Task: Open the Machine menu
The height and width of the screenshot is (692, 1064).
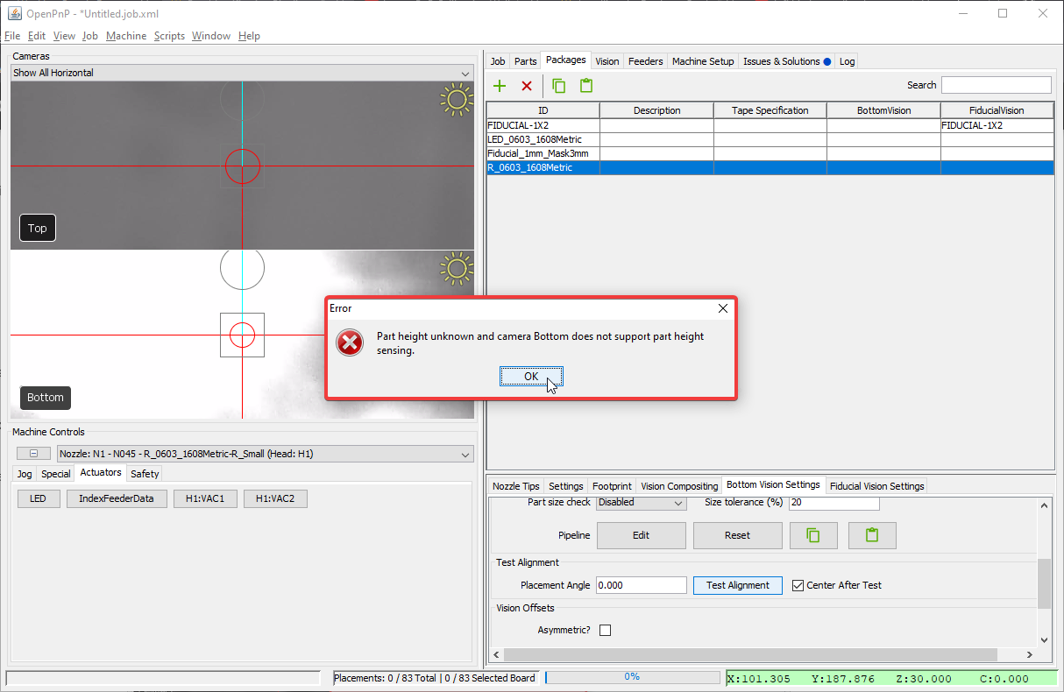Action: pyautogui.click(x=126, y=36)
